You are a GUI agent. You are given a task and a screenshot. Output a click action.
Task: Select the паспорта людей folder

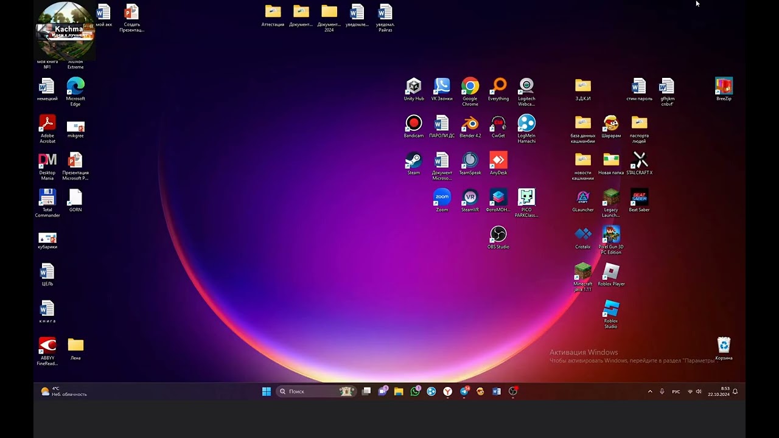pyautogui.click(x=639, y=129)
